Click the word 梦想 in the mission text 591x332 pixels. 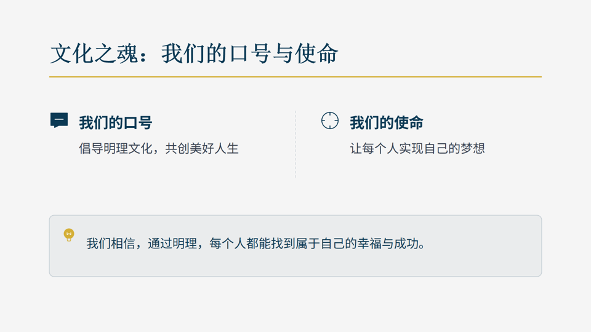pyautogui.click(x=473, y=148)
